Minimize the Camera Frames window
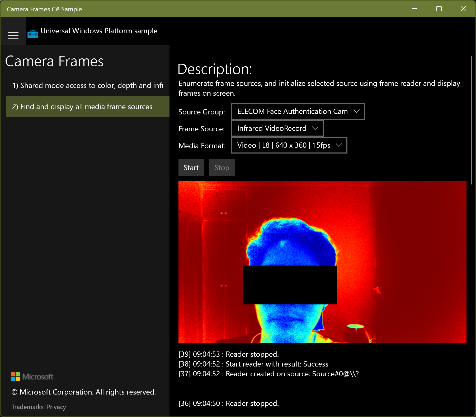This screenshot has height=417, width=476. coord(415,9)
